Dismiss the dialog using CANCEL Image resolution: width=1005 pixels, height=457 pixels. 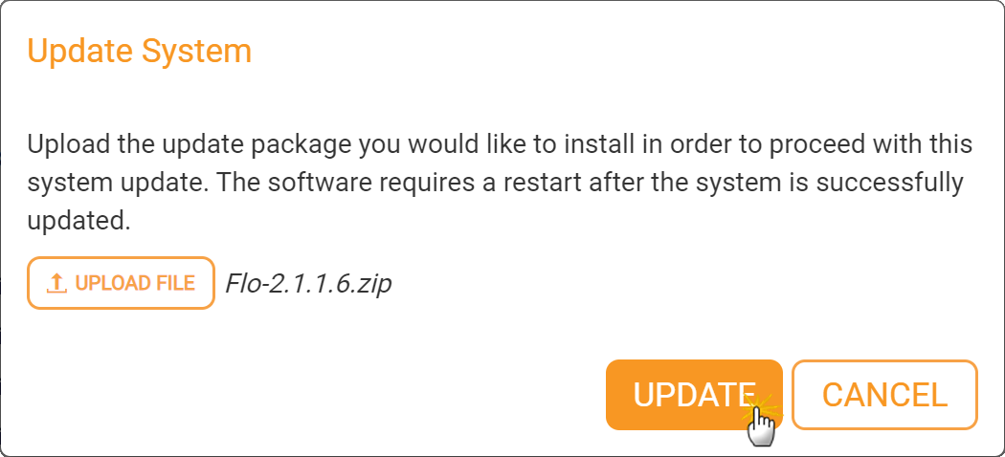click(884, 395)
